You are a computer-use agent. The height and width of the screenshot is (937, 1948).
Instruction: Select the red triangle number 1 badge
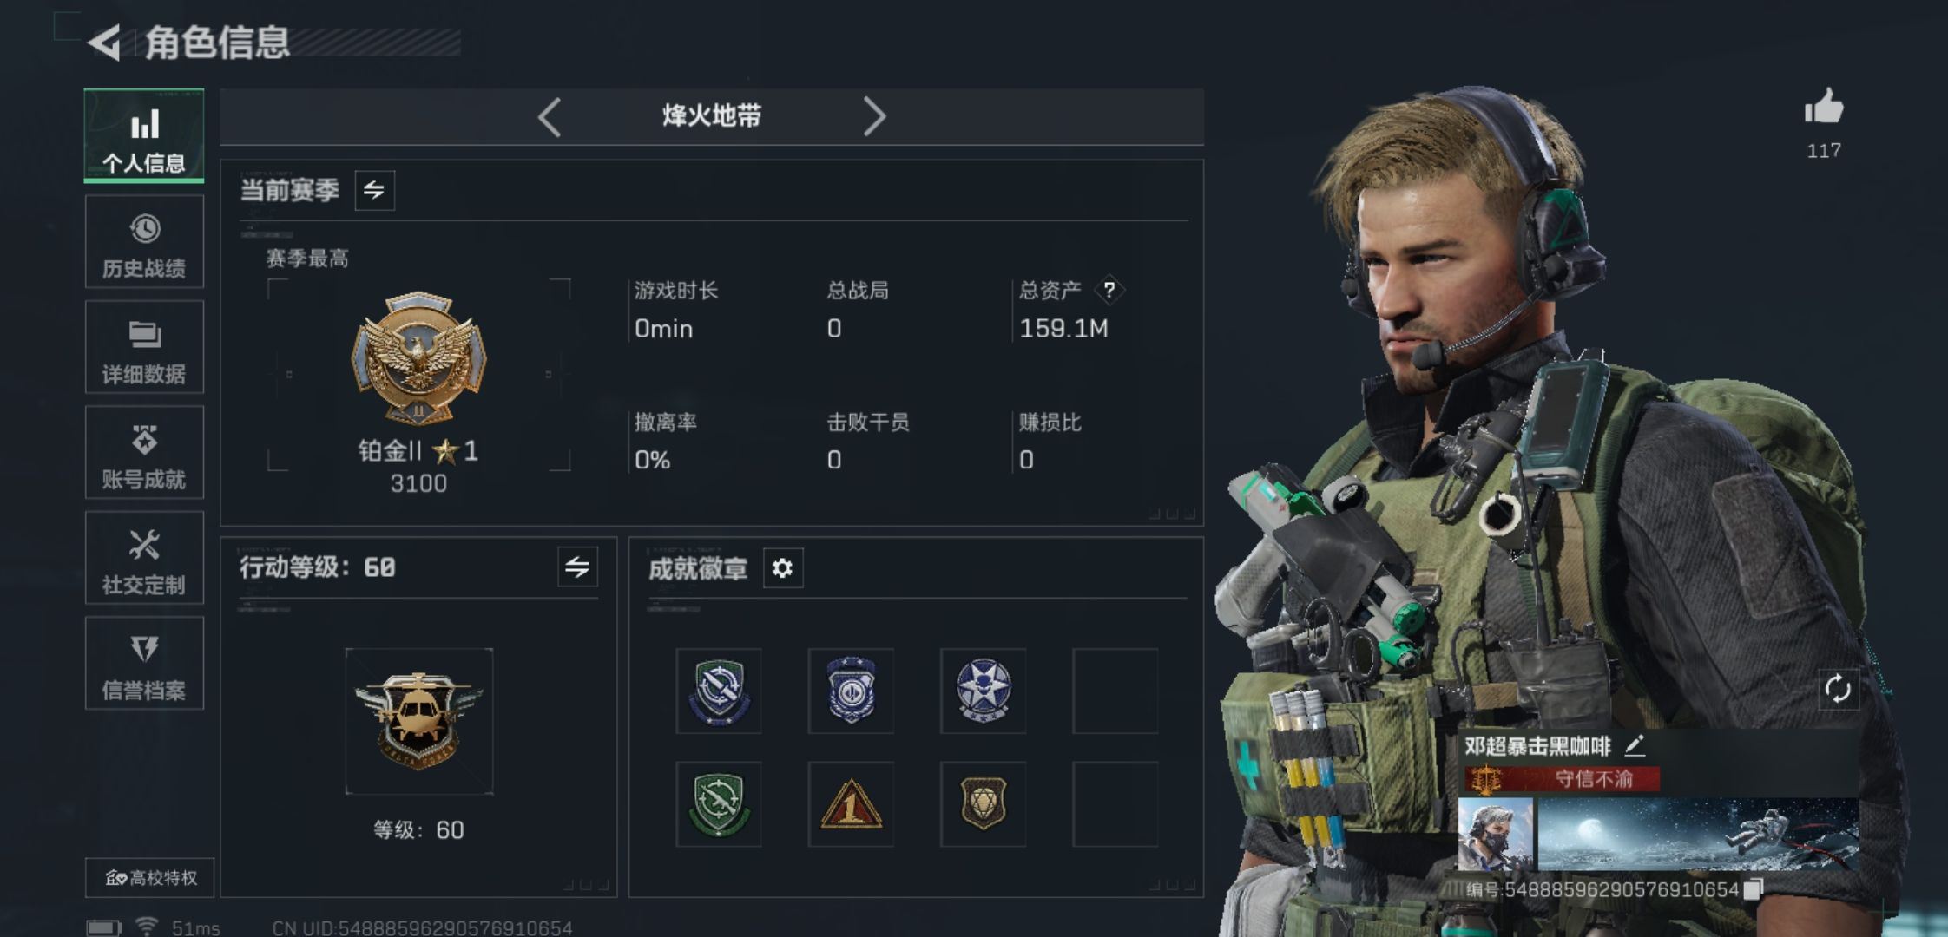pos(851,804)
